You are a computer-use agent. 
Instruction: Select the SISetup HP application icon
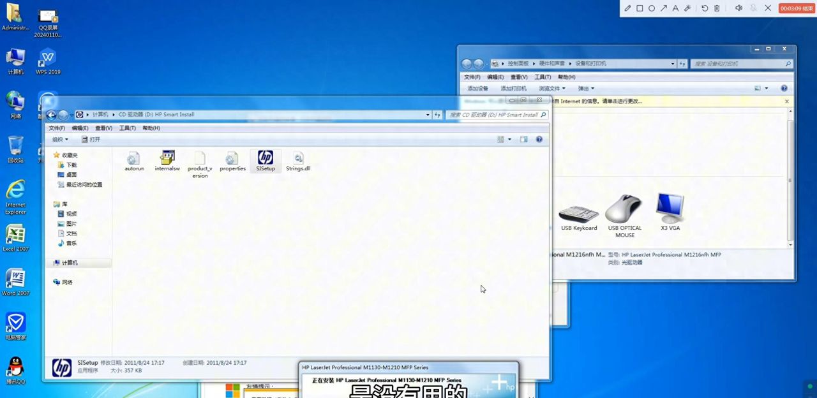click(266, 162)
